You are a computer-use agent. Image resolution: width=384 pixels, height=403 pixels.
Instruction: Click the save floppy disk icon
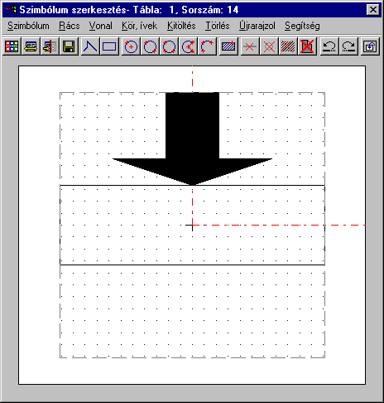coord(69,46)
